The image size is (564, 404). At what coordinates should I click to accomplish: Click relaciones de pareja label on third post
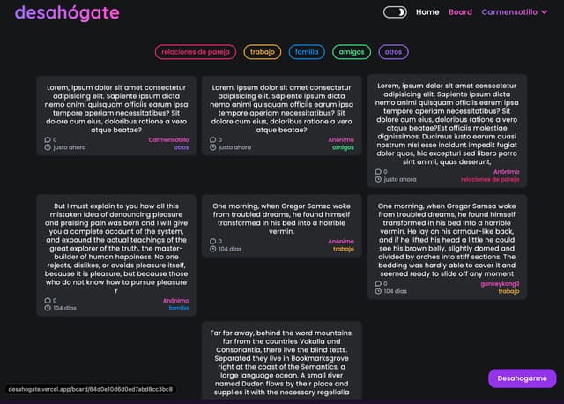tap(490, 179)
